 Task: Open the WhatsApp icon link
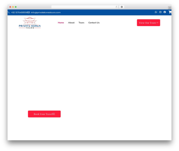156,12
